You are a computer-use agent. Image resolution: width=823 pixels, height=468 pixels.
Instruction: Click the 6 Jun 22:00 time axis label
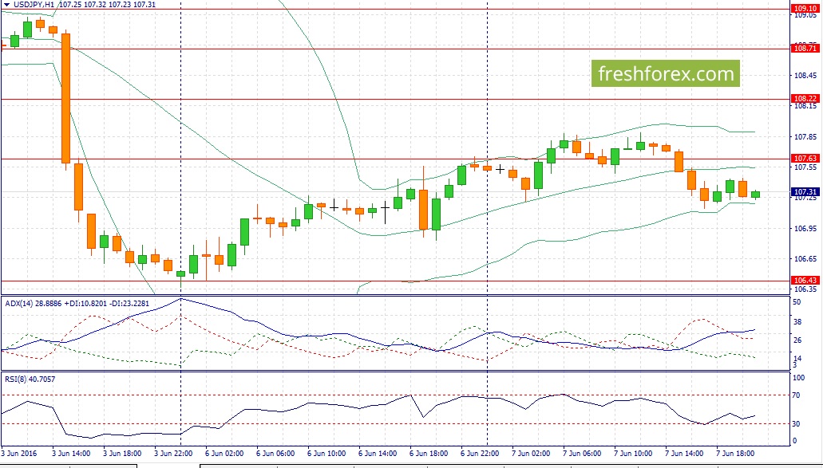[480, 454]
